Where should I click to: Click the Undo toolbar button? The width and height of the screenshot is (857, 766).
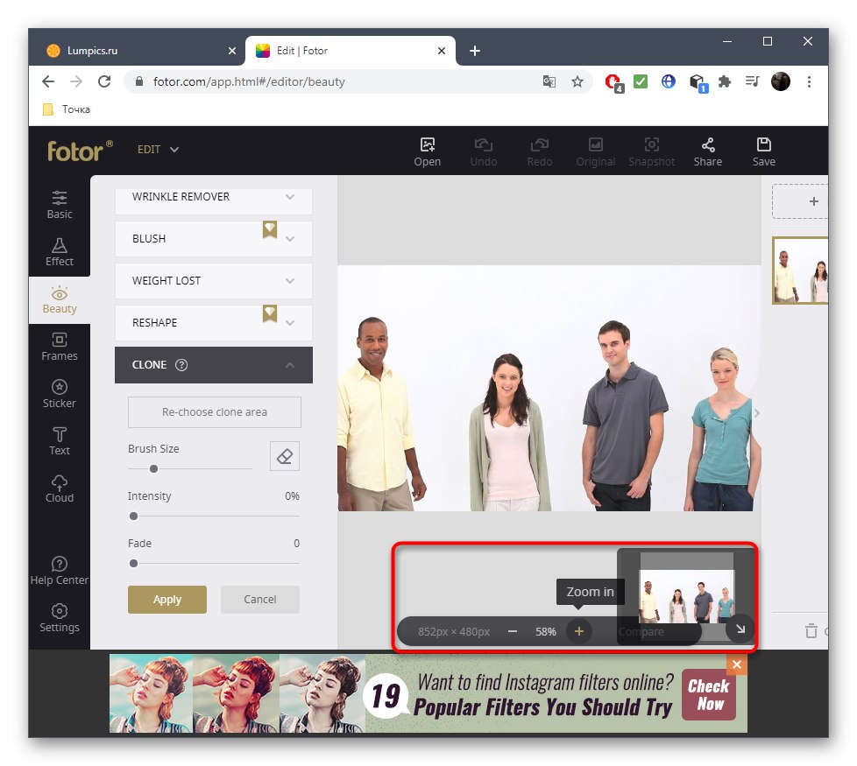tap(483, 151)
